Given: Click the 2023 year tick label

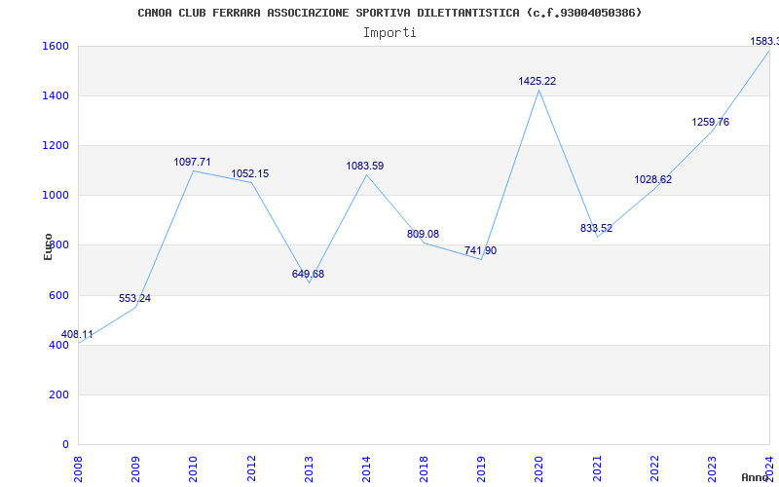Looking at the screenshot, I should click(712, 468).
